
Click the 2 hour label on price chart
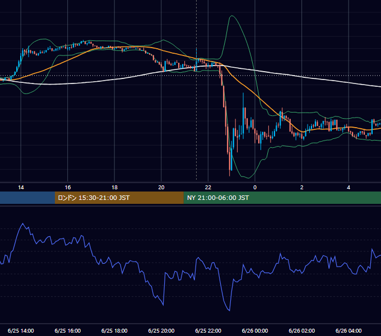coord(302,188)
